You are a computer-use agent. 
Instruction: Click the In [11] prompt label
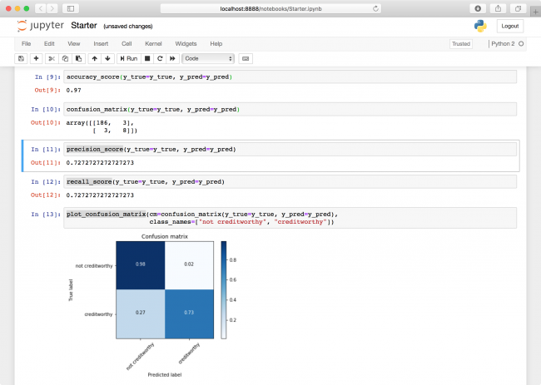pos(46,149)
